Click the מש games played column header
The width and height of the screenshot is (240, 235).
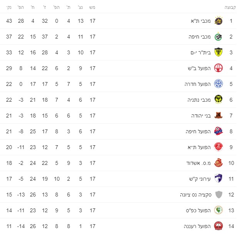(92, 7)
